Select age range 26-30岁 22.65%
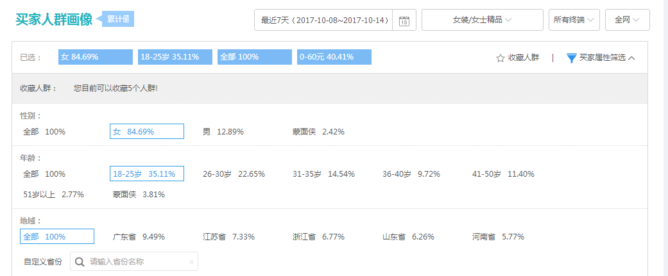The image size is (668, 276). point(234,174)
